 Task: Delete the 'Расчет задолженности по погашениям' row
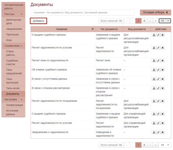(x=163, y=101)
